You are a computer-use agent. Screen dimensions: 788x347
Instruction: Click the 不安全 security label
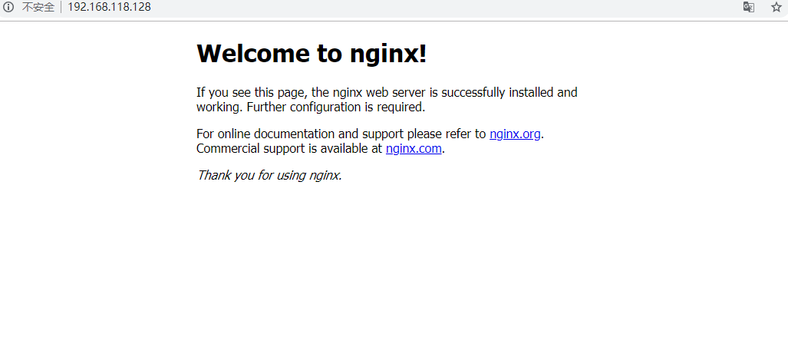[x=38, y=8]
